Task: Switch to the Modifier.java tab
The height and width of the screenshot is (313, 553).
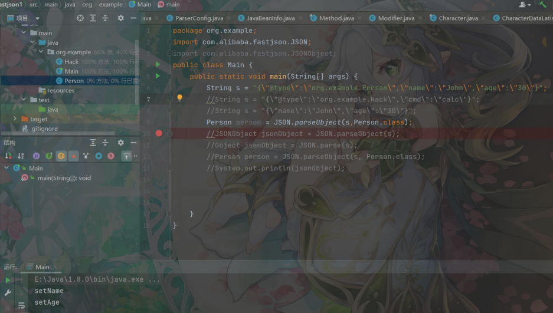Action: (x=396, y=18)
